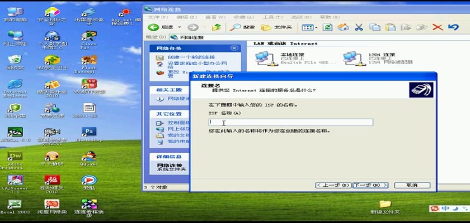Select the 本地连接 network connection icon

(263, 57)
